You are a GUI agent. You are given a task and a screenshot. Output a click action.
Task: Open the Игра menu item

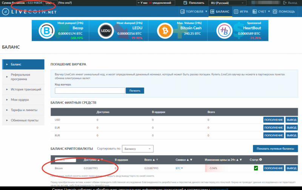(x=241, y=12)
